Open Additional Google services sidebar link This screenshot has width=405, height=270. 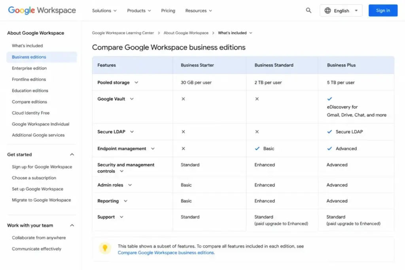(38, 135)
